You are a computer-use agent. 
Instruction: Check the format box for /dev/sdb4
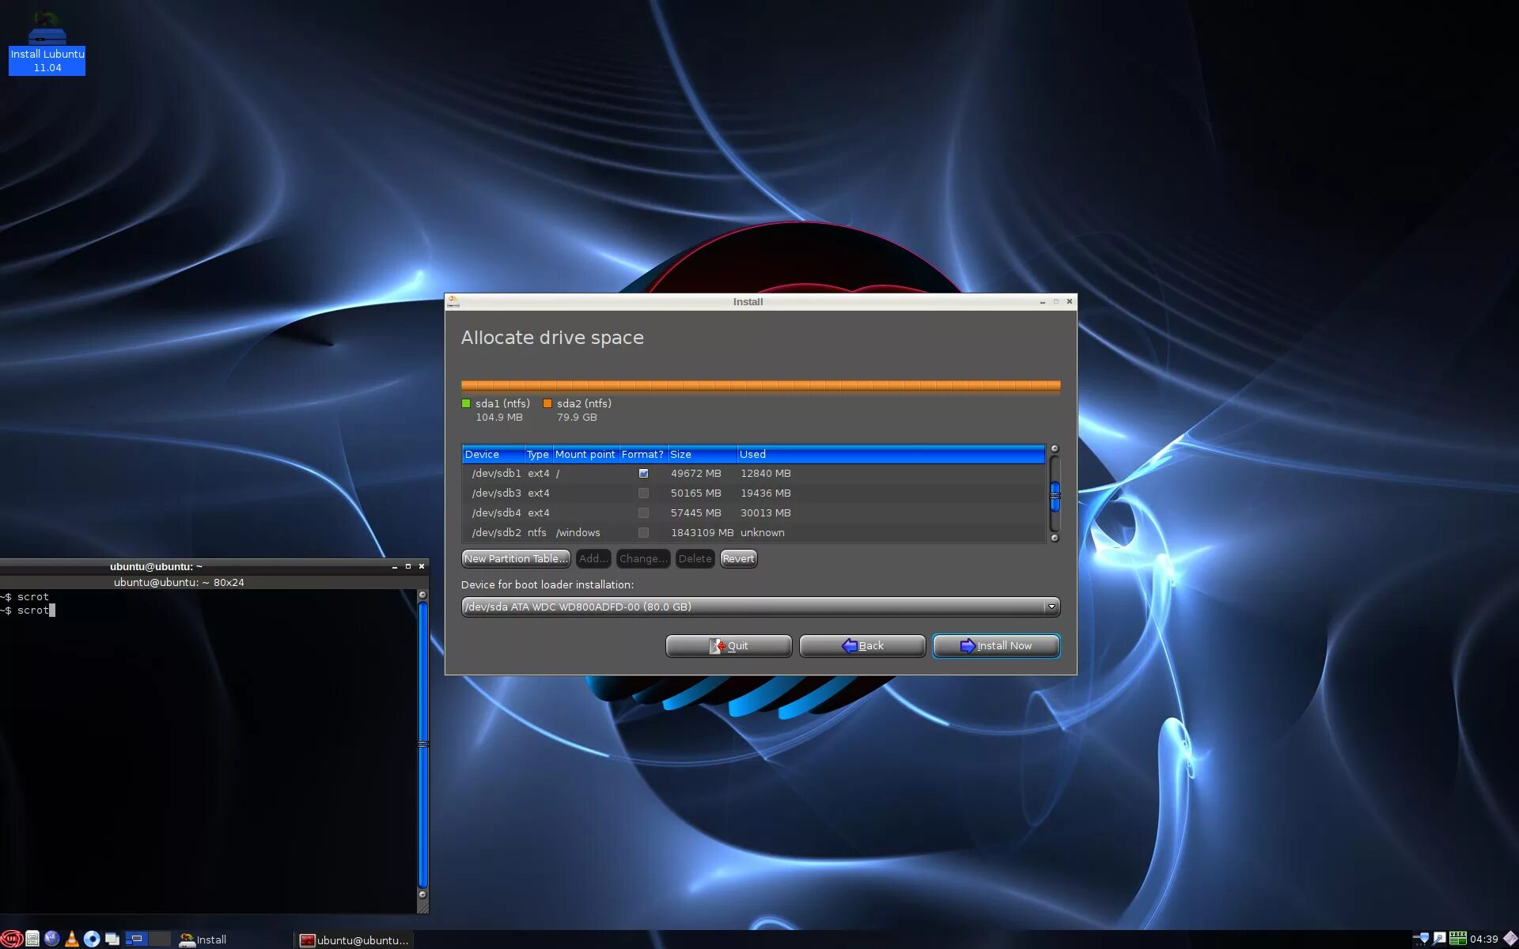pos(643,512)
